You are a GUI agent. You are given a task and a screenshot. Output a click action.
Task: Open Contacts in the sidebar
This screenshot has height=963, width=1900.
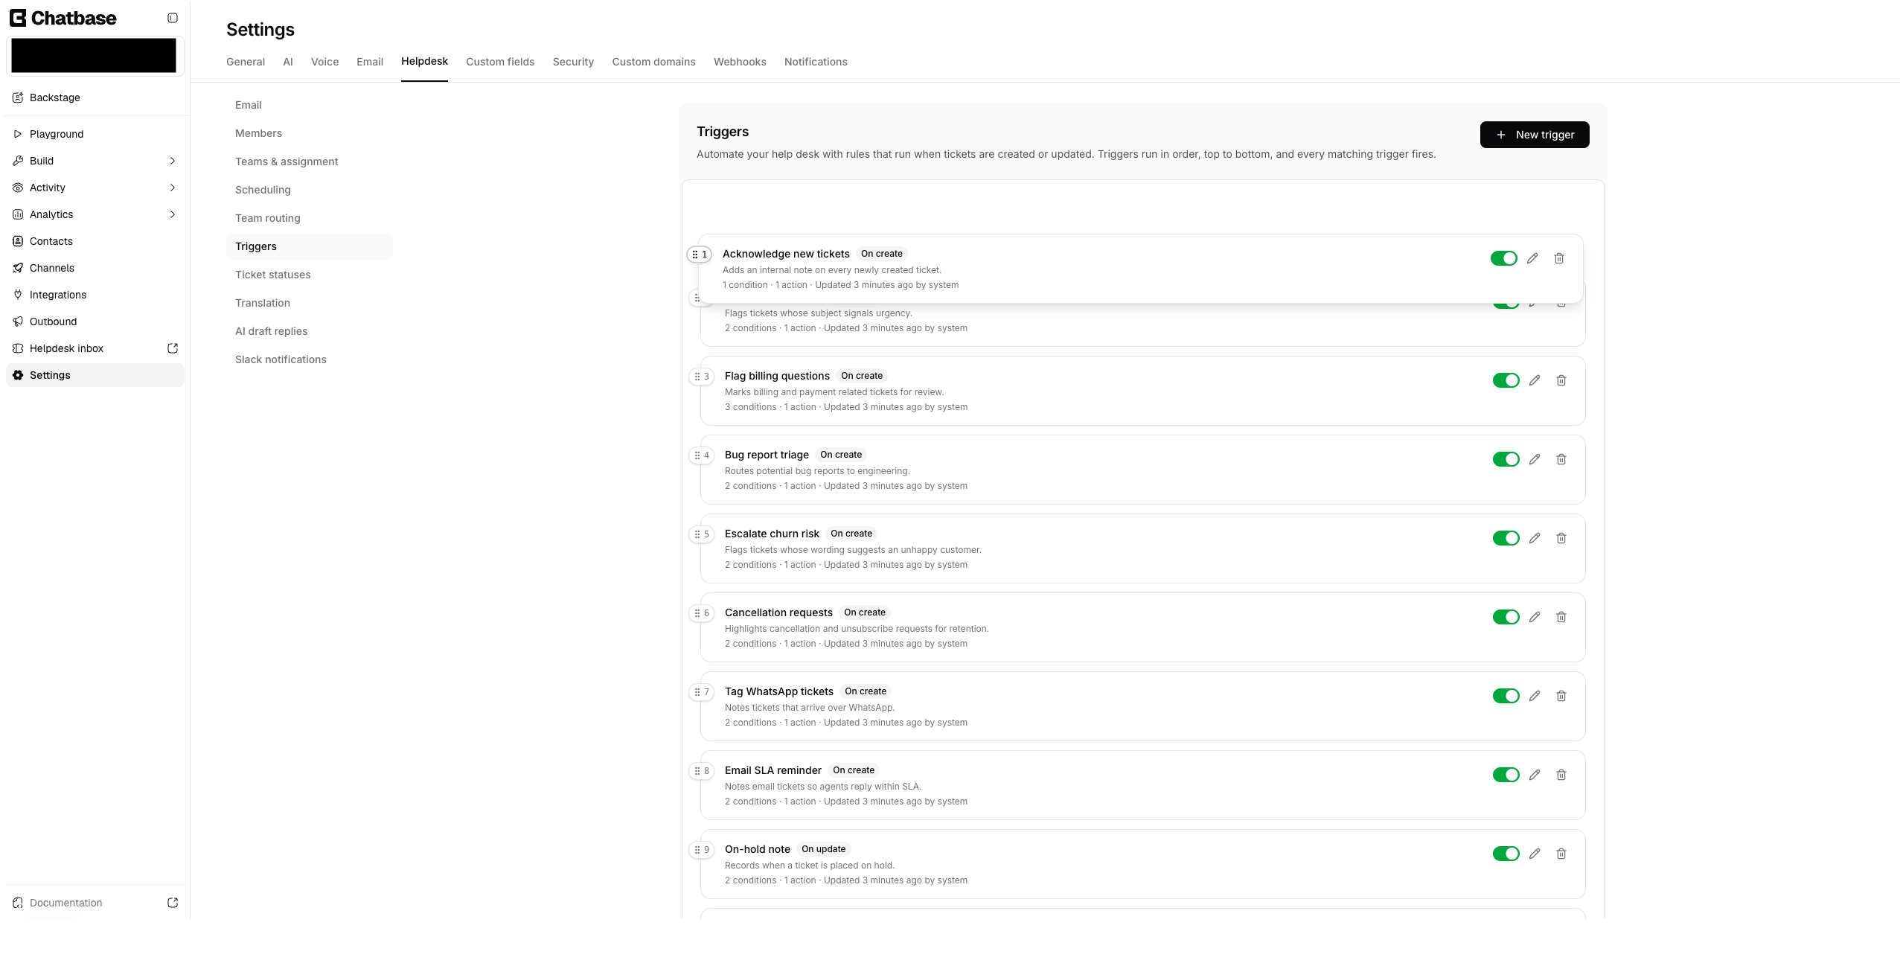click(x=95, y=241)
